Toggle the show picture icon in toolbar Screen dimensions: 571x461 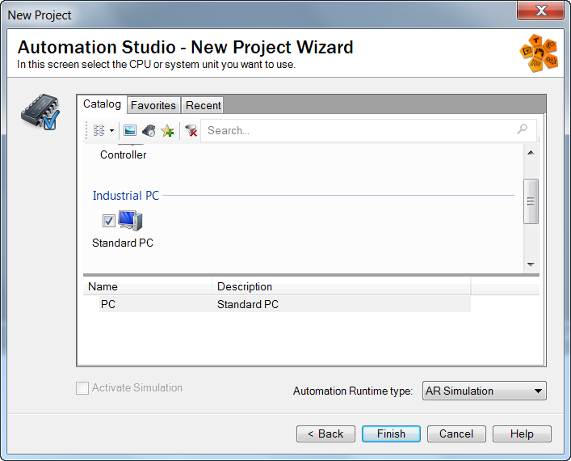coord(130,130)
